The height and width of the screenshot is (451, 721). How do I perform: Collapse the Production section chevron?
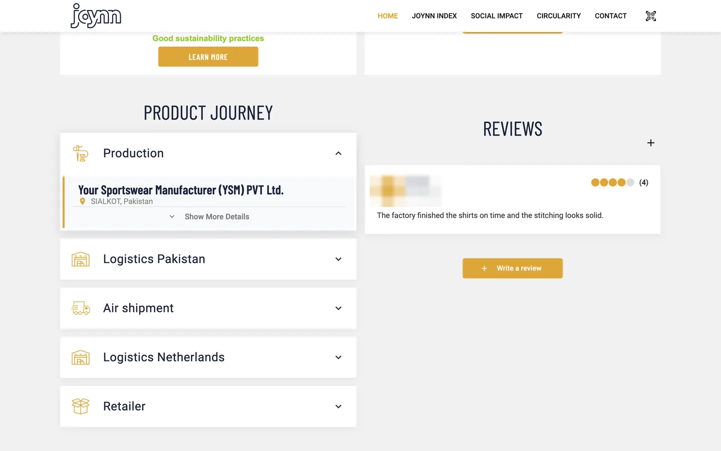(x=338, y=153)
